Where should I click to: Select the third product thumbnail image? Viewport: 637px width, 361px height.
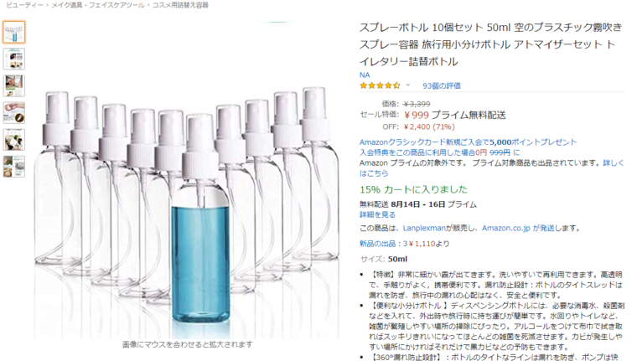point(13,85)
